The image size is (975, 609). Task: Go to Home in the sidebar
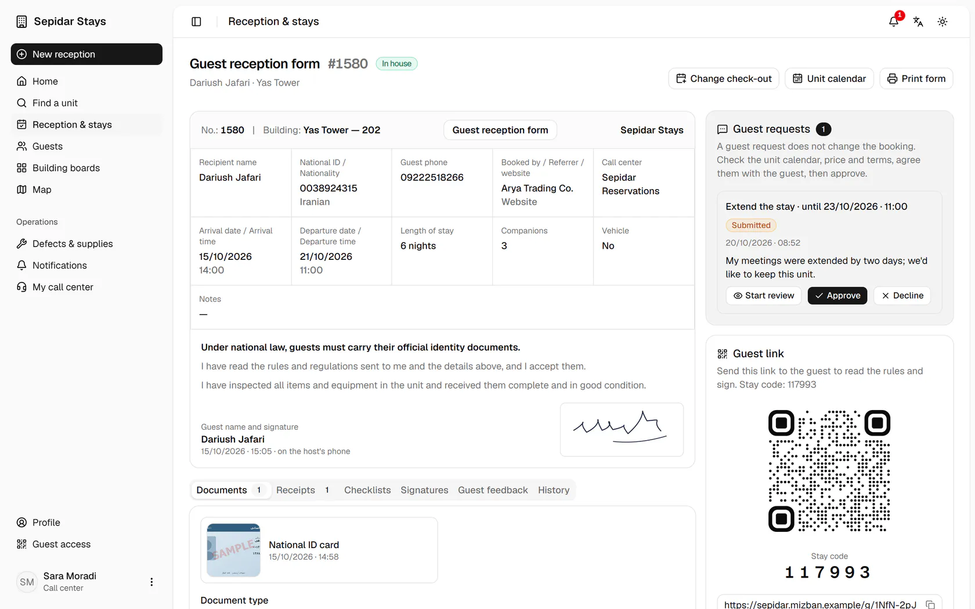pos(86,81)
